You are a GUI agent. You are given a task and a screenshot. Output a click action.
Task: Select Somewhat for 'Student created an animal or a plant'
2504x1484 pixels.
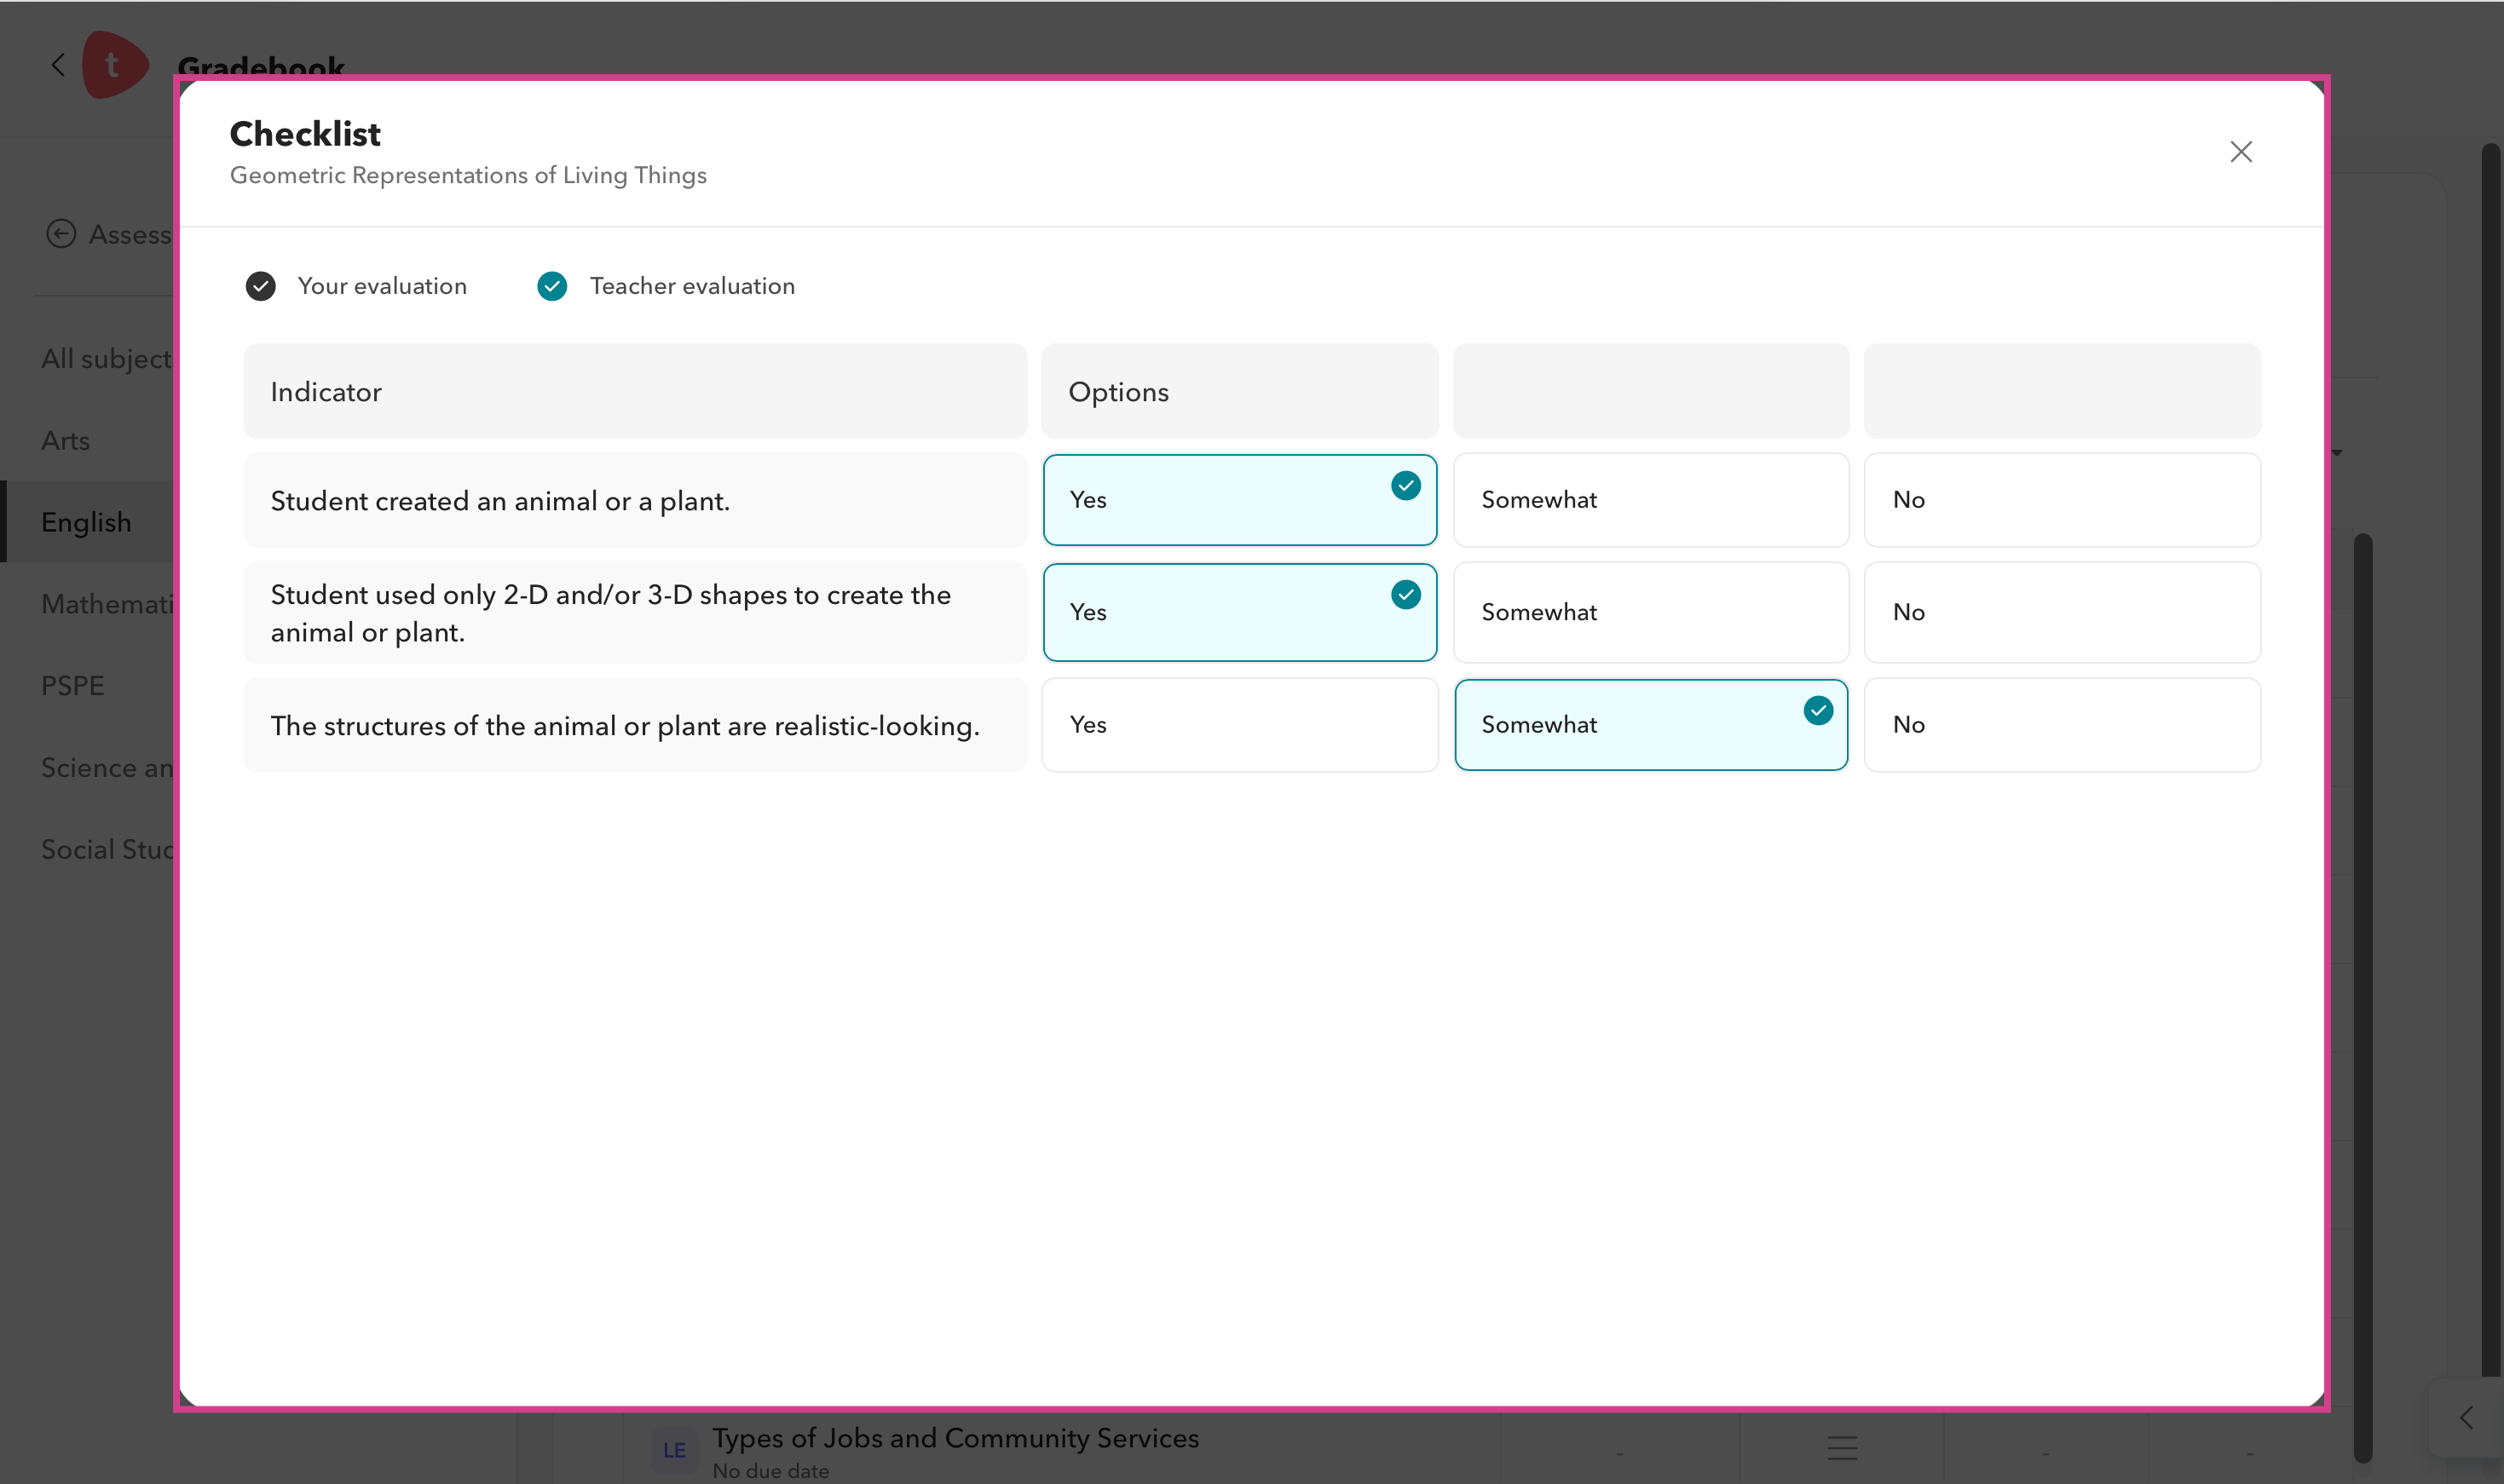pyautogui.click(x=1651, y=500)
